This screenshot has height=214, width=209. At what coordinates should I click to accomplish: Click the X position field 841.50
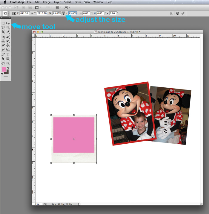coord(25,13)
